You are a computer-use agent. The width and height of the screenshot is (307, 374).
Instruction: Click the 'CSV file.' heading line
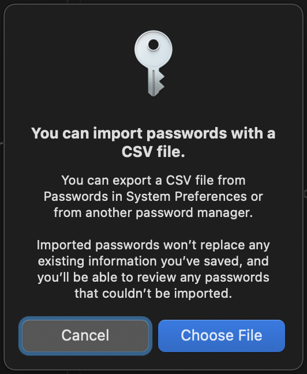pyautogui.click(x=153, y=152)
